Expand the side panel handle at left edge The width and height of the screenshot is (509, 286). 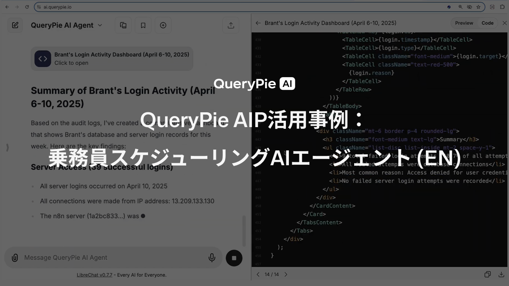pyautogui.click(x=7, y=147)
